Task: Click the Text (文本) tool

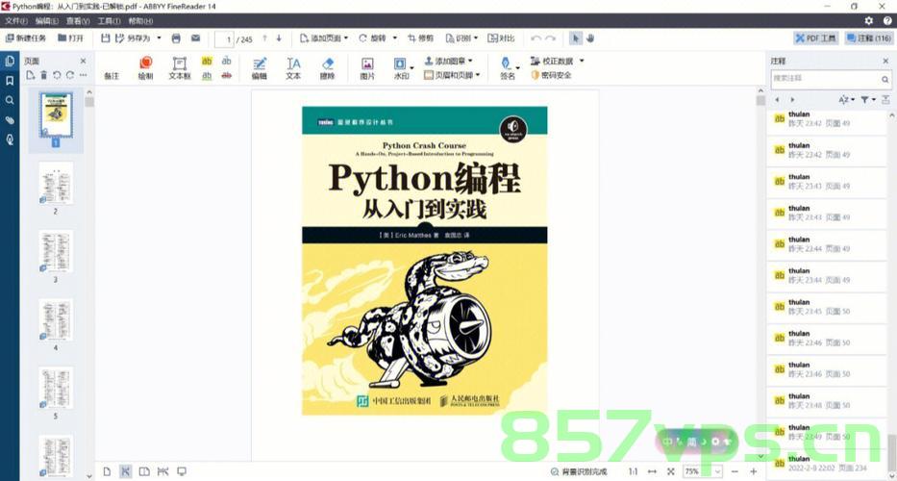Action: pyautogui.click(x=293, y=68)
